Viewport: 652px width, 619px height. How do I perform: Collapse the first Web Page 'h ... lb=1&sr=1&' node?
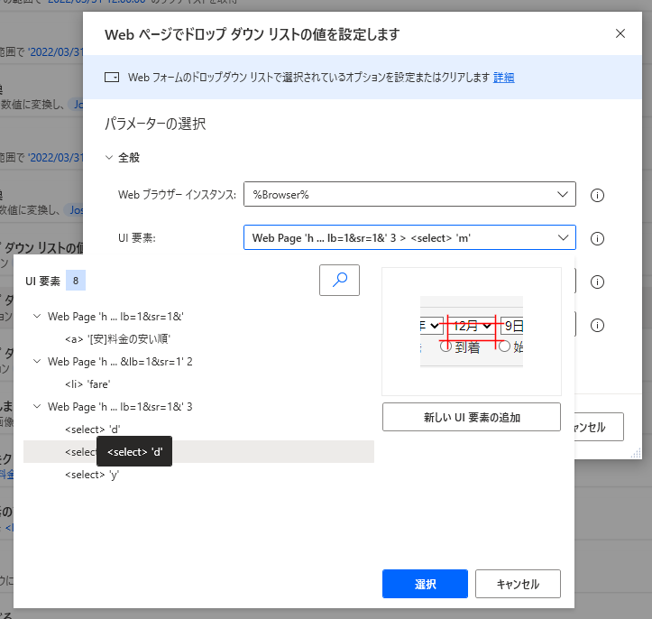point(37,317)
